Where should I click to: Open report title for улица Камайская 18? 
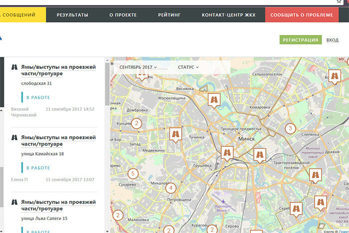click(x=58, y=141)
